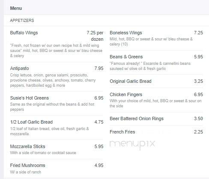Click the French Fries 2.25 price
Screen dimensions: 209x179
(198, 132)
